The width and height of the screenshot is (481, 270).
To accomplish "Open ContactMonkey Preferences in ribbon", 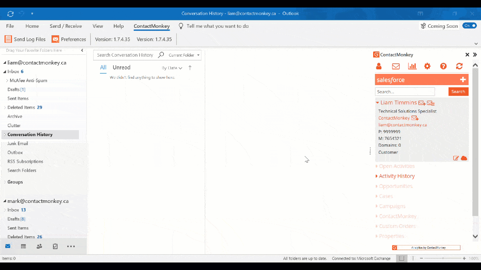I will (x=69, y=39).
